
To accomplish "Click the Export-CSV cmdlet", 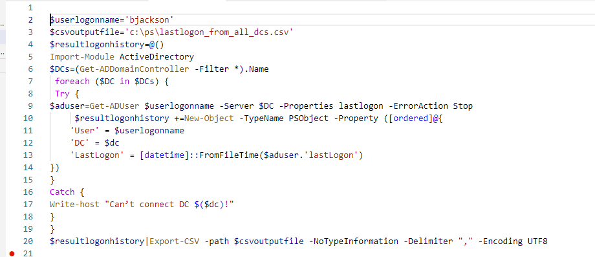I will [x=174, y=241].
